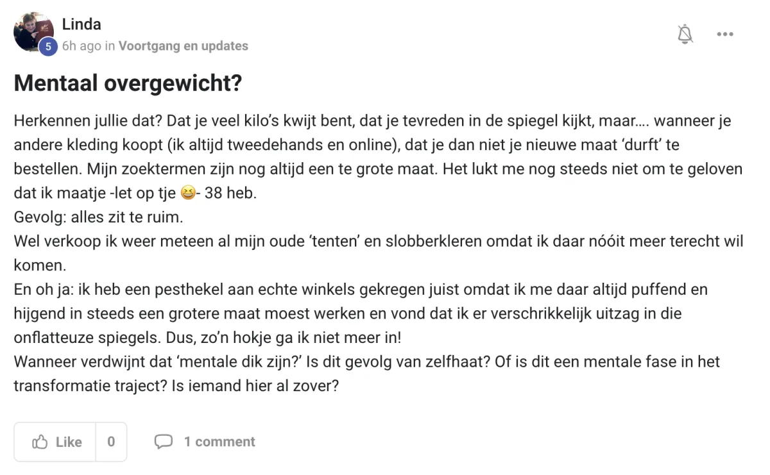Image resolution: width=770 pixels, height=475 pixels.
Task: Open the author name Linda
Action: (x=81, y=24)
